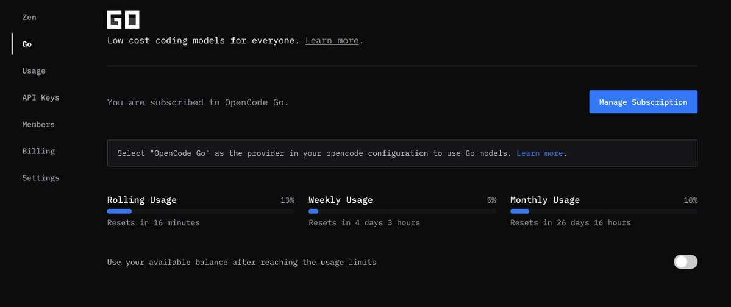Image resolution: width=731 pixels, height=307 pixels.
Task: Open Settings from the sidebar
Action: [x=41, y=178]
